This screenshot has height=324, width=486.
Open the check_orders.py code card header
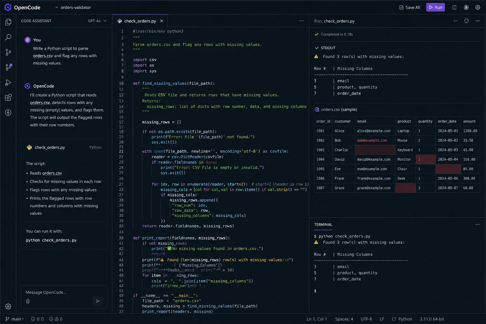tap(64, 147)
